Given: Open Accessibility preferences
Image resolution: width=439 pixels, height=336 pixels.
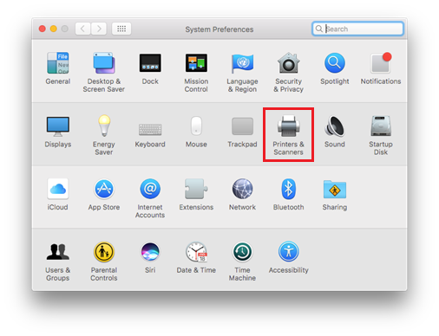Looking at the screenshot, I should point(288,257).
